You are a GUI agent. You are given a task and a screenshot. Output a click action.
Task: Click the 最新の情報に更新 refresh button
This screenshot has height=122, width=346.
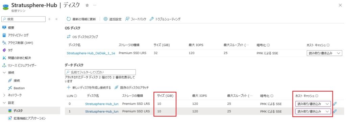(x=81, y=19)
